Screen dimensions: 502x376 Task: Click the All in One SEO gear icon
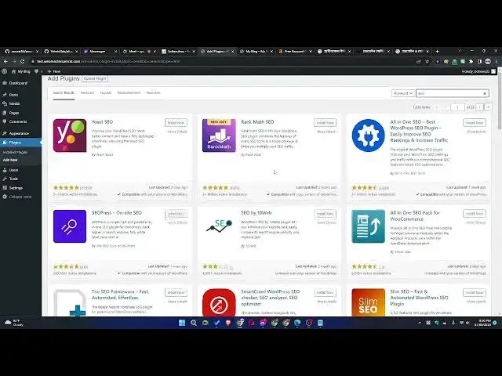[368, 136]
